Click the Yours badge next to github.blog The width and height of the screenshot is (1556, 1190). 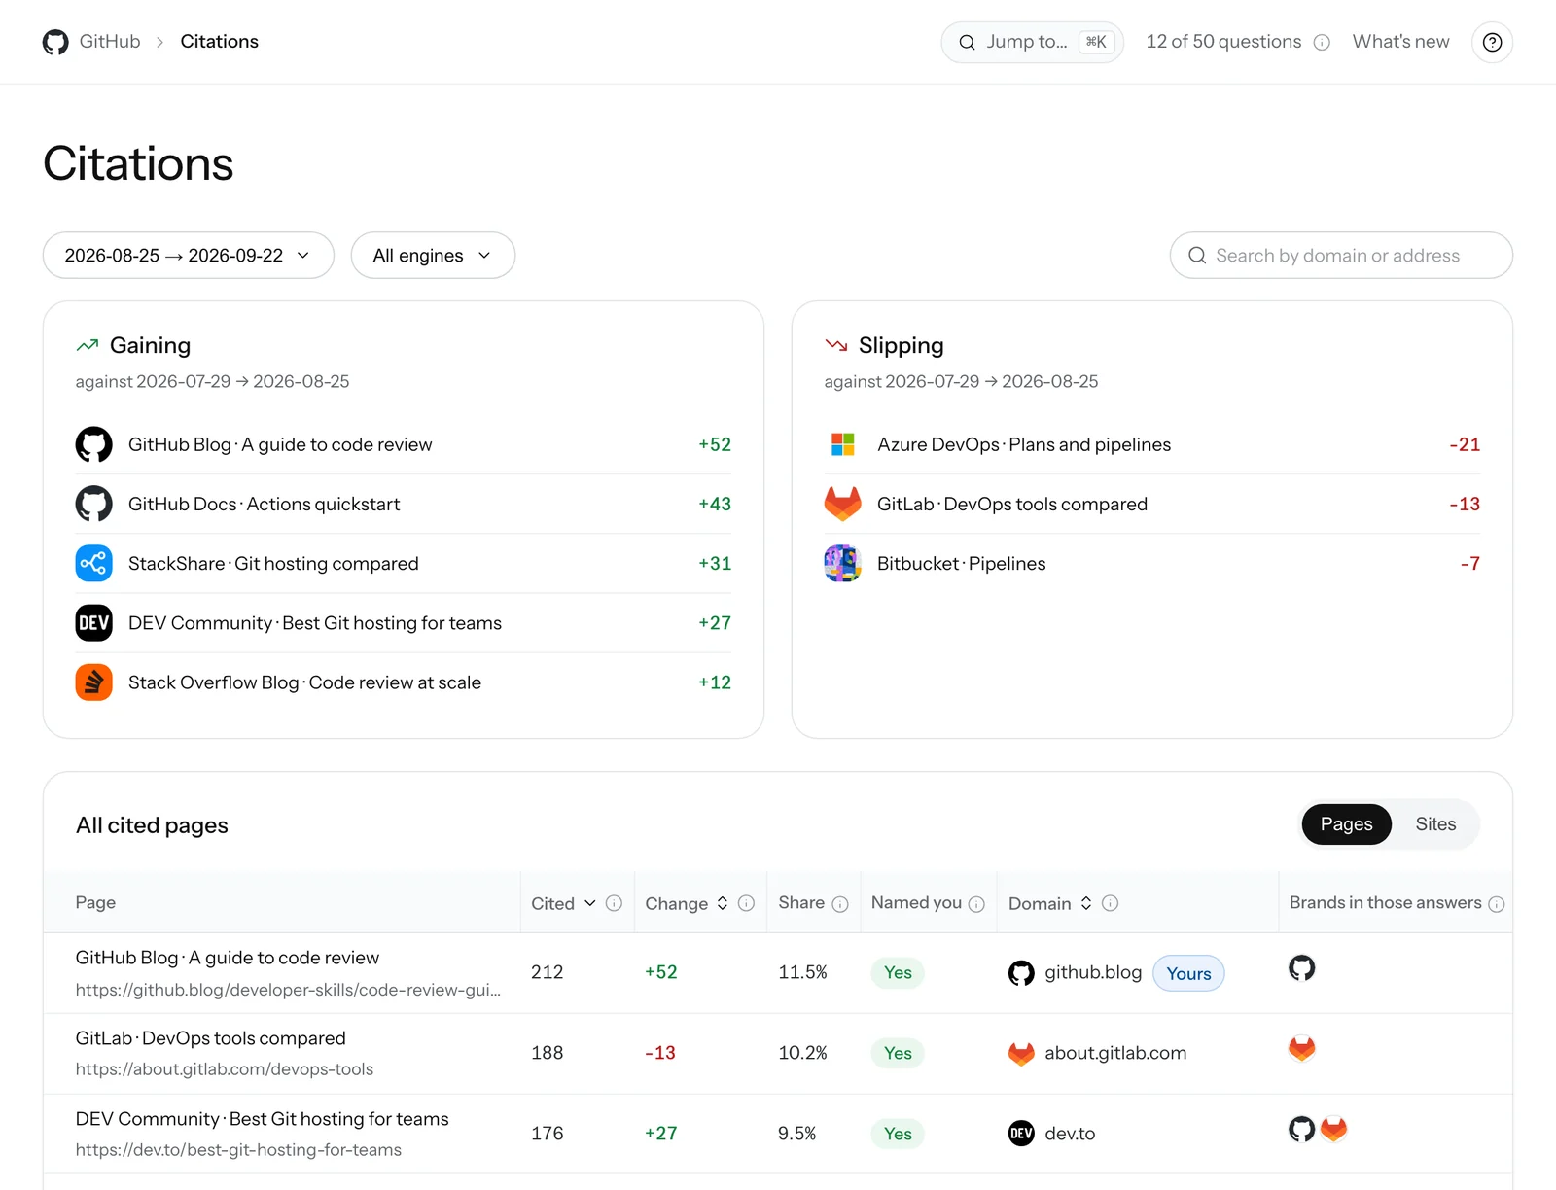[x=1188, y=973]
